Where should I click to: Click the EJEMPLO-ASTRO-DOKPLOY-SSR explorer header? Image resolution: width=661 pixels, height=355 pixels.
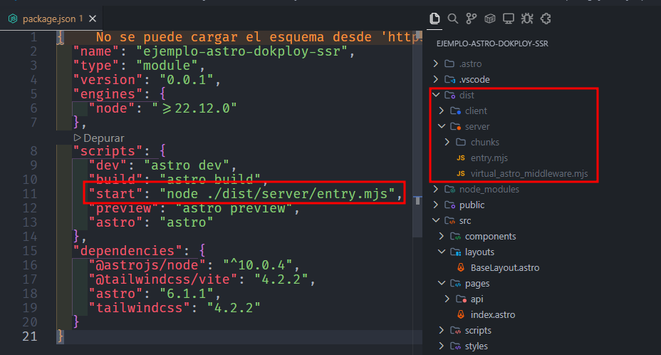tap(492, 43)
